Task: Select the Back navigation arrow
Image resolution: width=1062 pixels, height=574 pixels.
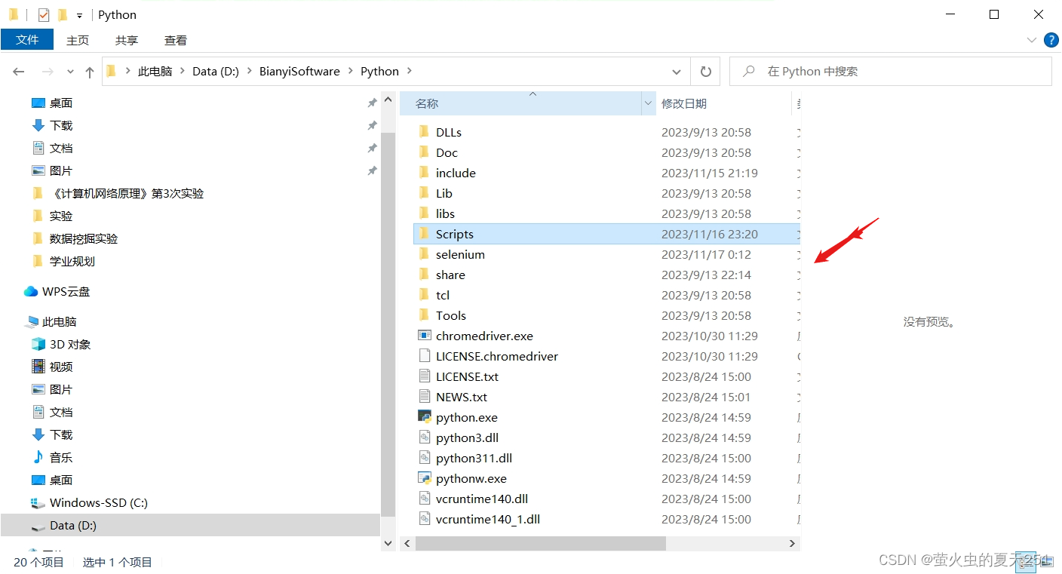Action: (x=18, y=71)
